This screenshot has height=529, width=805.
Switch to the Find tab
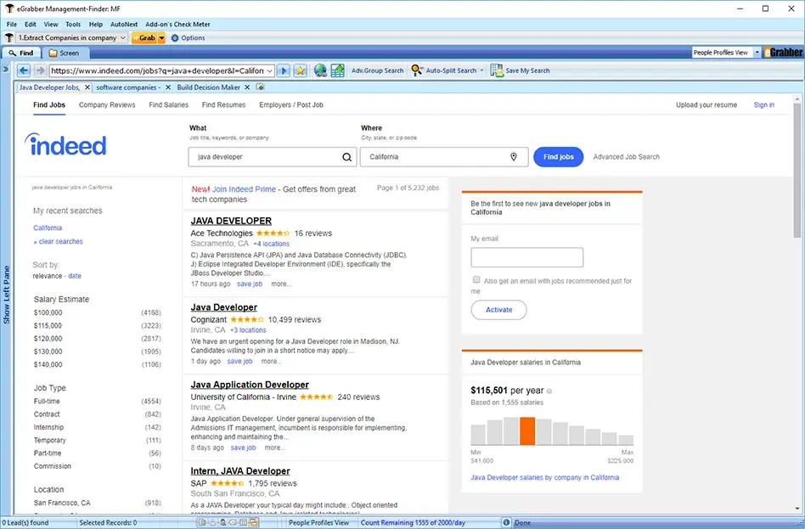21,53
